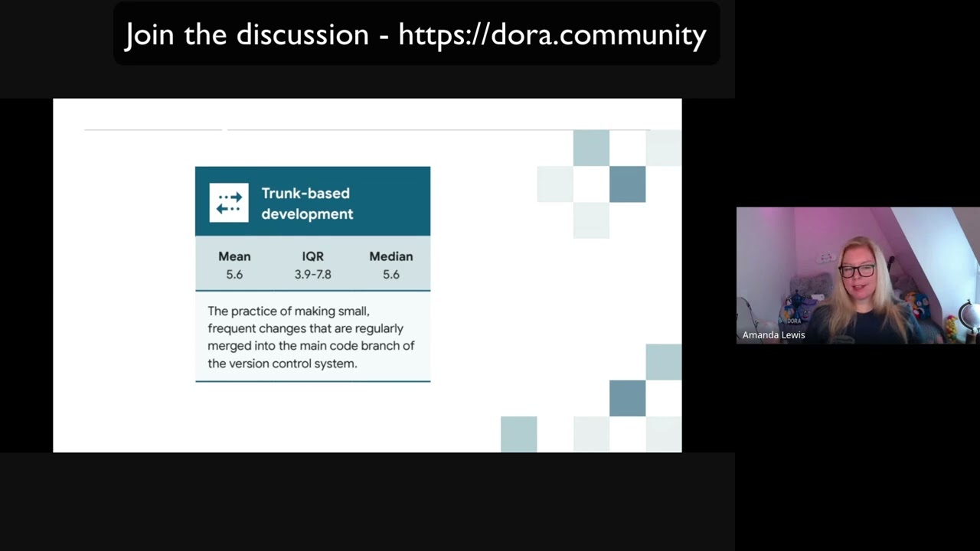Select Amanda Lewis speaker video thumbnail
Viewport: 980px width, 551px height.
(858, 275)
